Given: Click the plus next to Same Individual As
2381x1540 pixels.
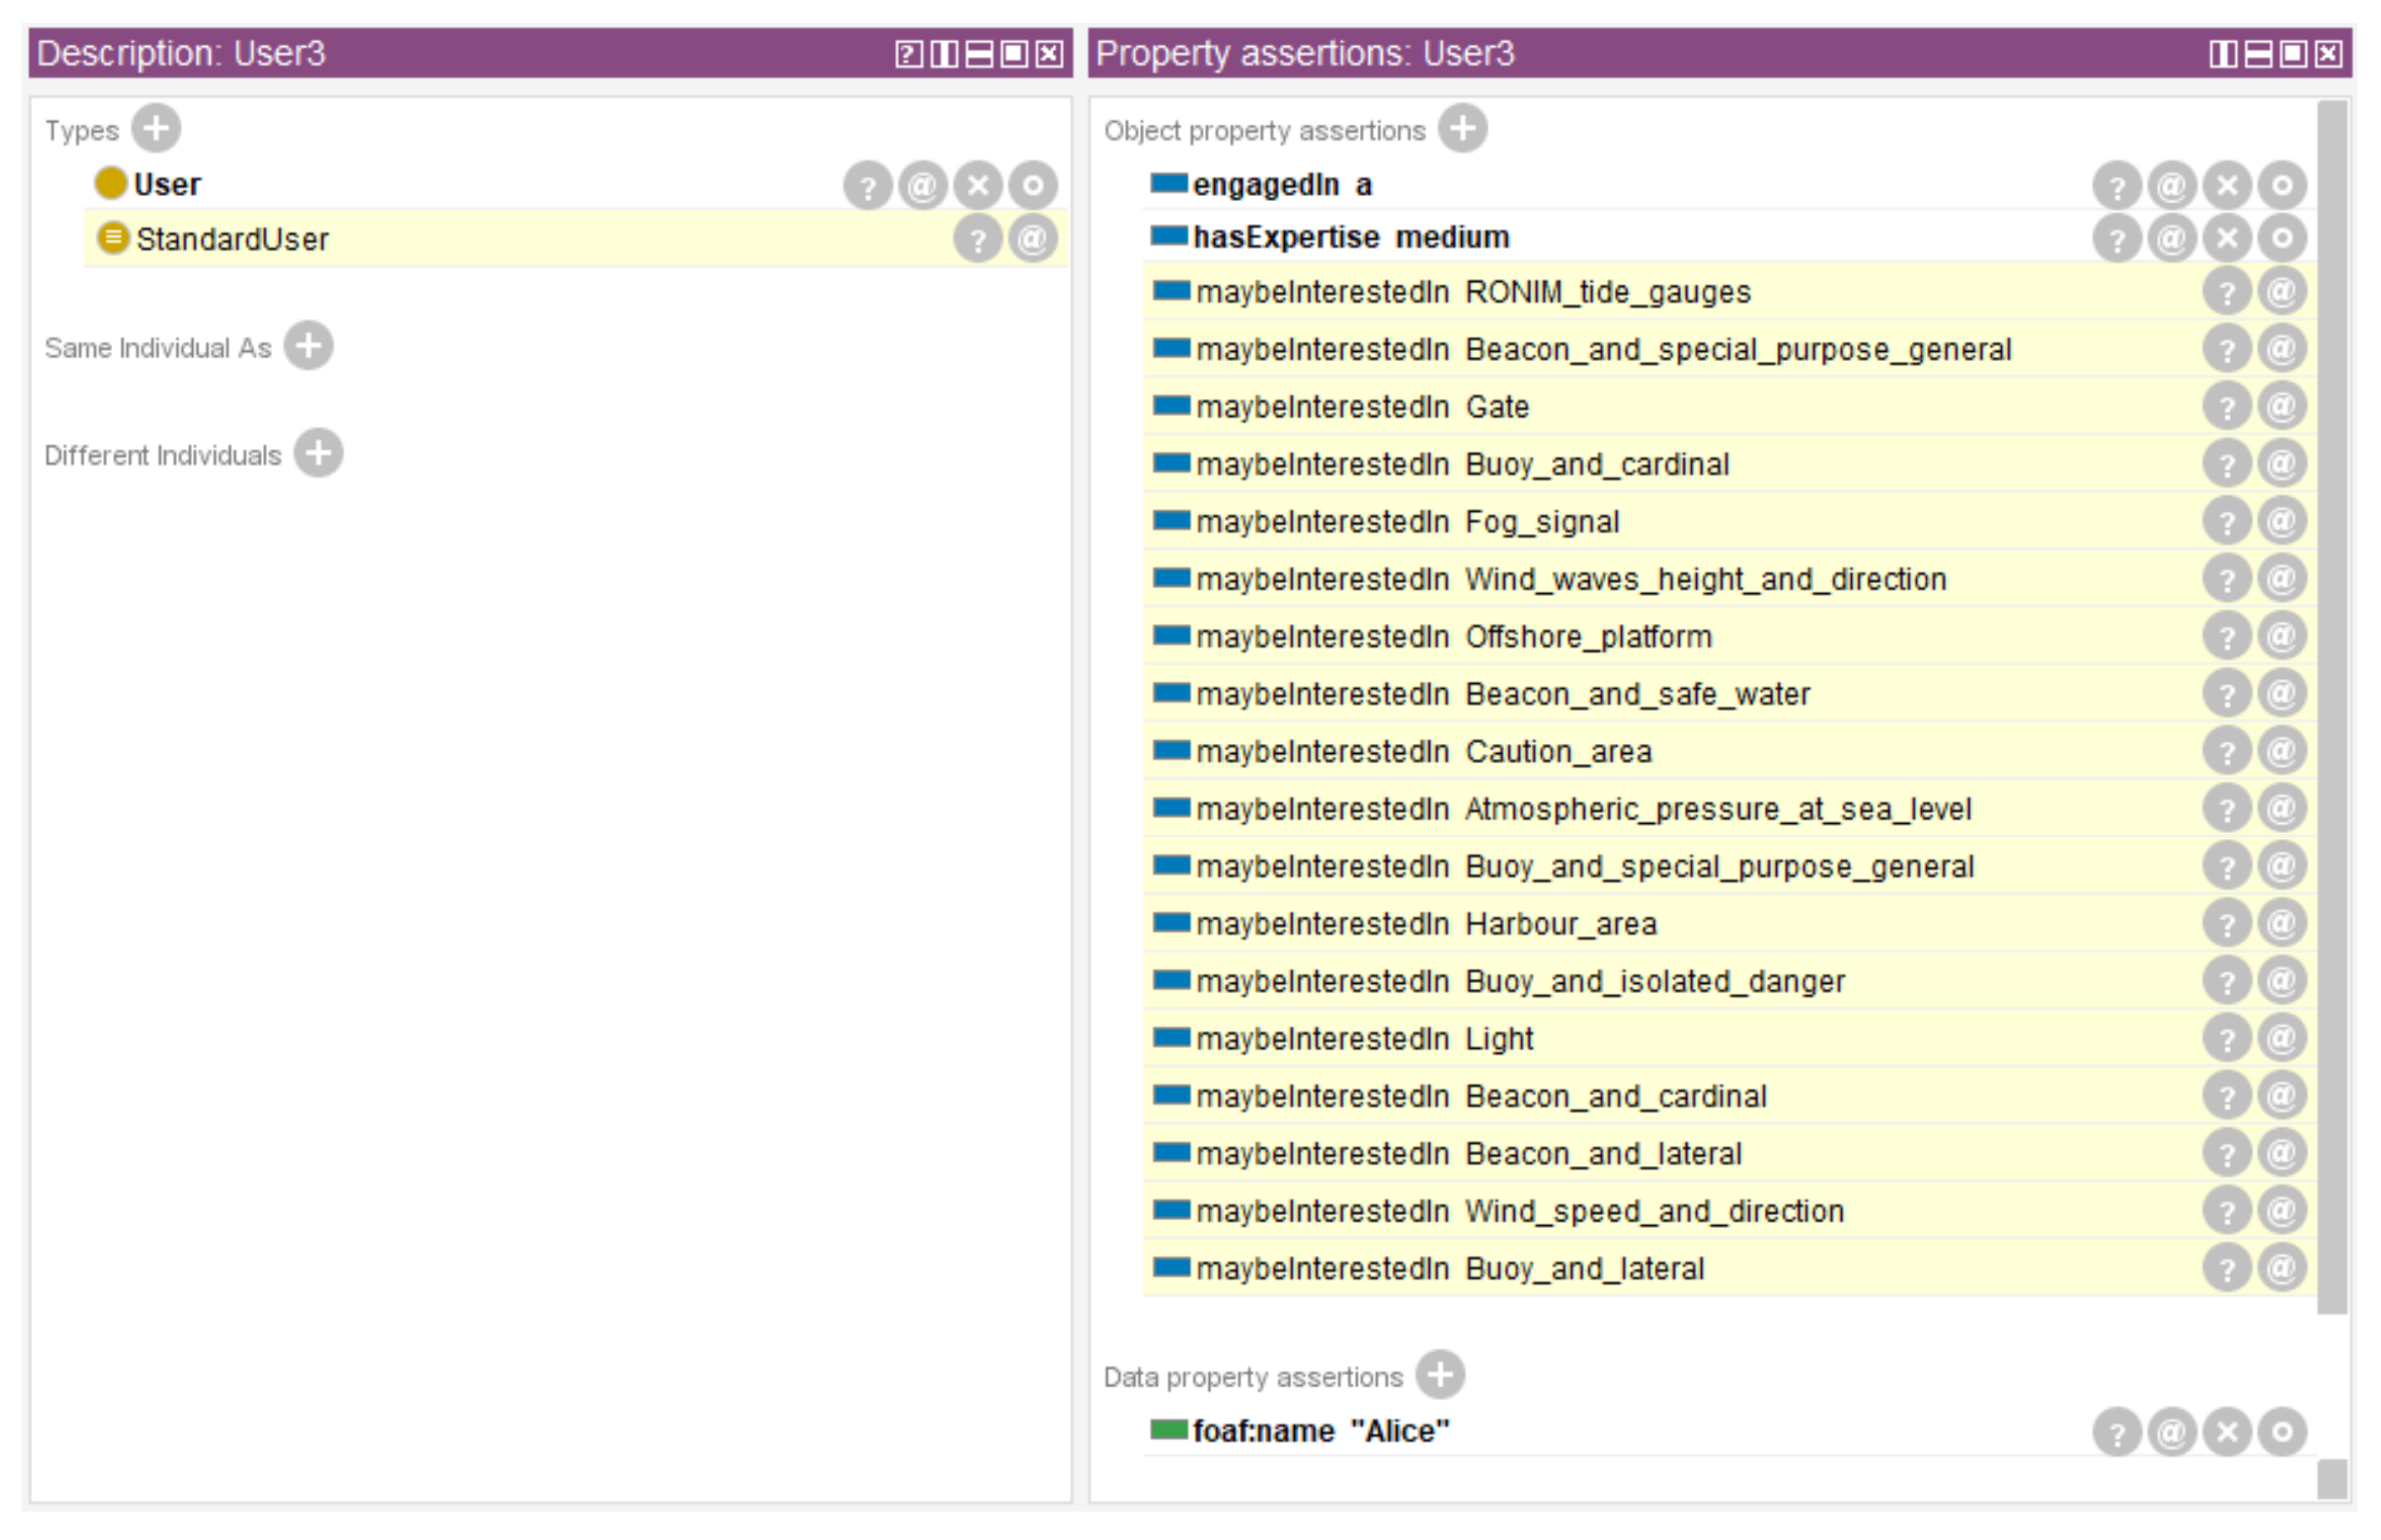Looking at the screenshot, I should (308, 346).
